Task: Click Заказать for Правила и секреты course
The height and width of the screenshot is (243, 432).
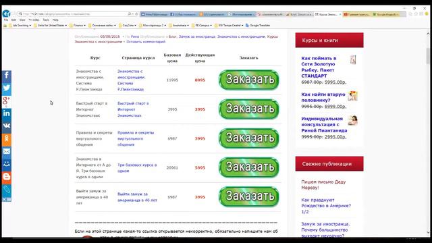Action: pos(249,138)
